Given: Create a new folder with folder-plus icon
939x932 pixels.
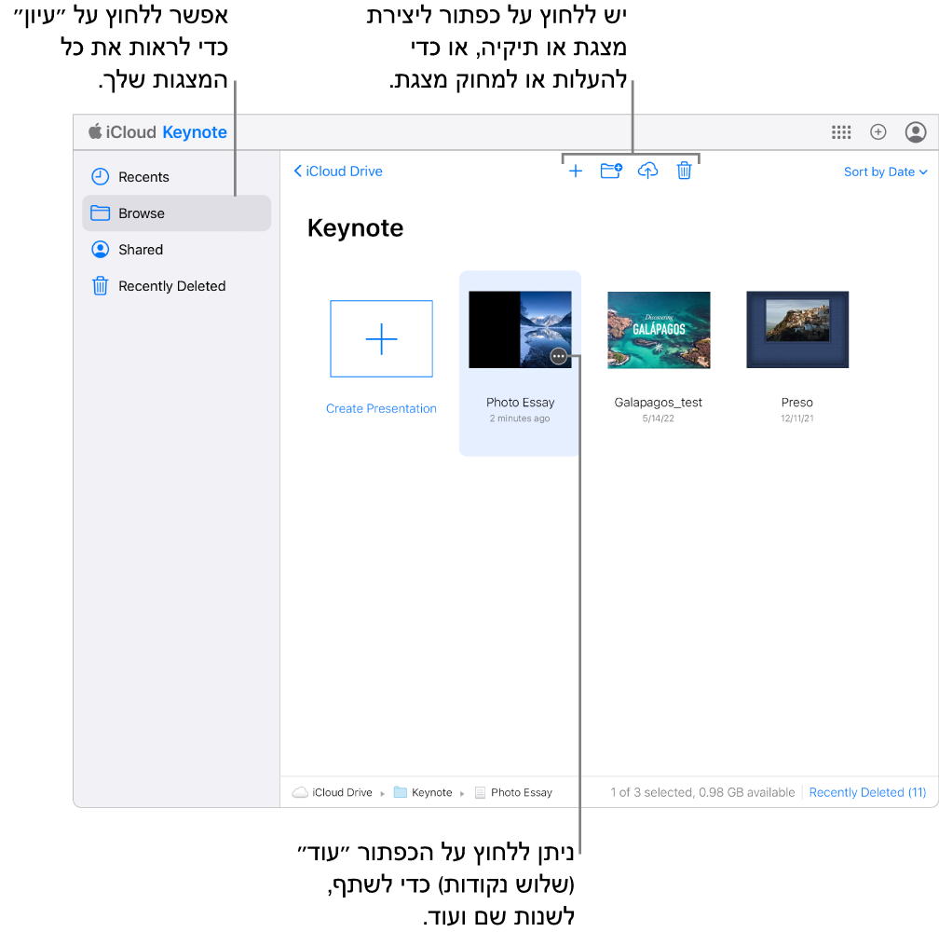Looking at the screenshot, I should point(611,171).
